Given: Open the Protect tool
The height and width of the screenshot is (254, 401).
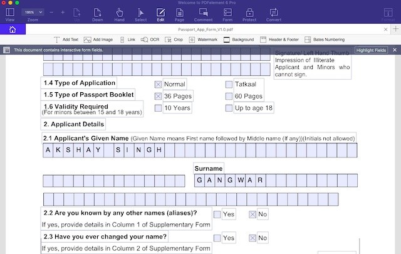Looking at the screenshot, I should (x=249, y=14).
